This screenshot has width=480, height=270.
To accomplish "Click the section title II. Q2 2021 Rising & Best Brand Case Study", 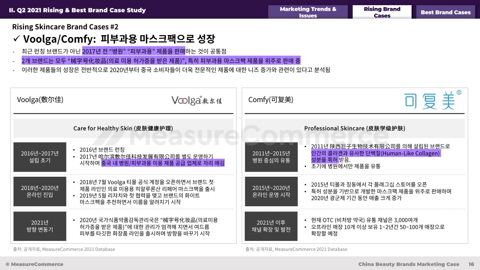I will (x=77, y=10).
